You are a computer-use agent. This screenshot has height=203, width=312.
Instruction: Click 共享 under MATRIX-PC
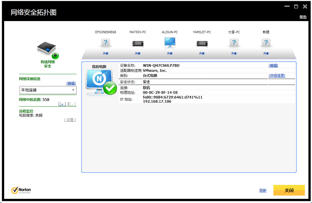(138, 53)
